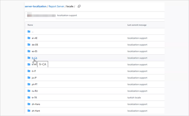Open the zh-Hant row commit message
The height and width of the screenshot is (116, 189).
[137, 111]
